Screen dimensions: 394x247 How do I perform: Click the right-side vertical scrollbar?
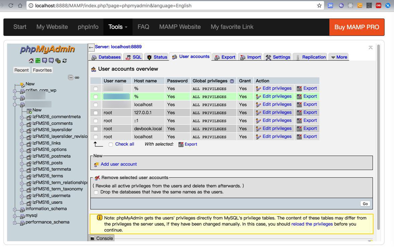coord(378,137)
